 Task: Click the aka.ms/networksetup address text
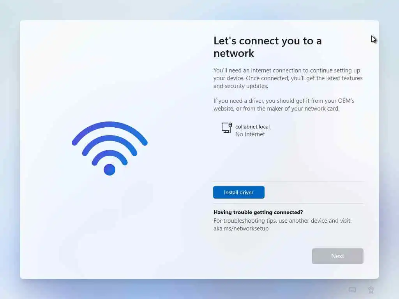click(x=241, y=228)
